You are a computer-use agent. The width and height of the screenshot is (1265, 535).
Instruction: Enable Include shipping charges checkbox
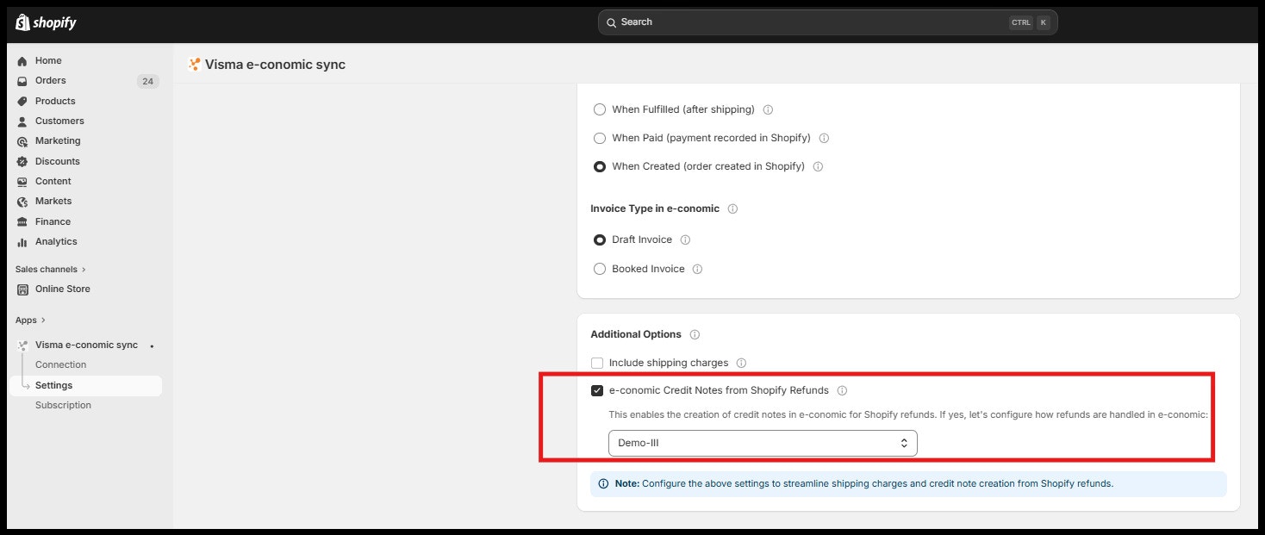(x=597, y=364)
